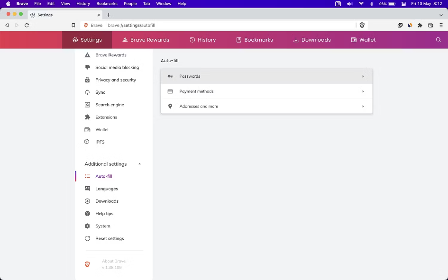
Task: Go to the Downloads header tab
Action: [x=311, y=40]
